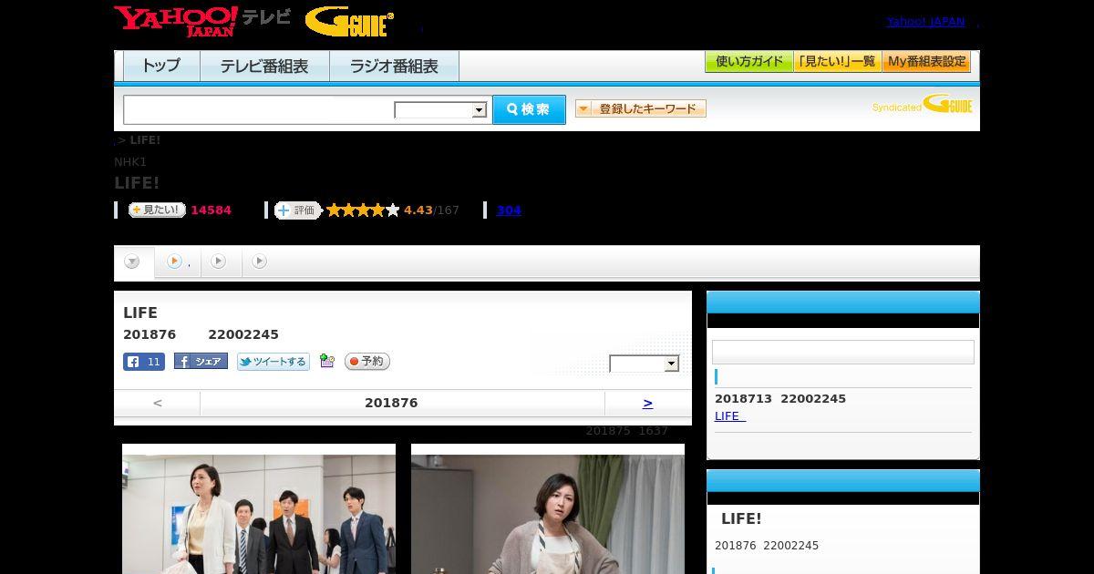
Task: Select the NHK1 channel label
Action: [130, 162]
